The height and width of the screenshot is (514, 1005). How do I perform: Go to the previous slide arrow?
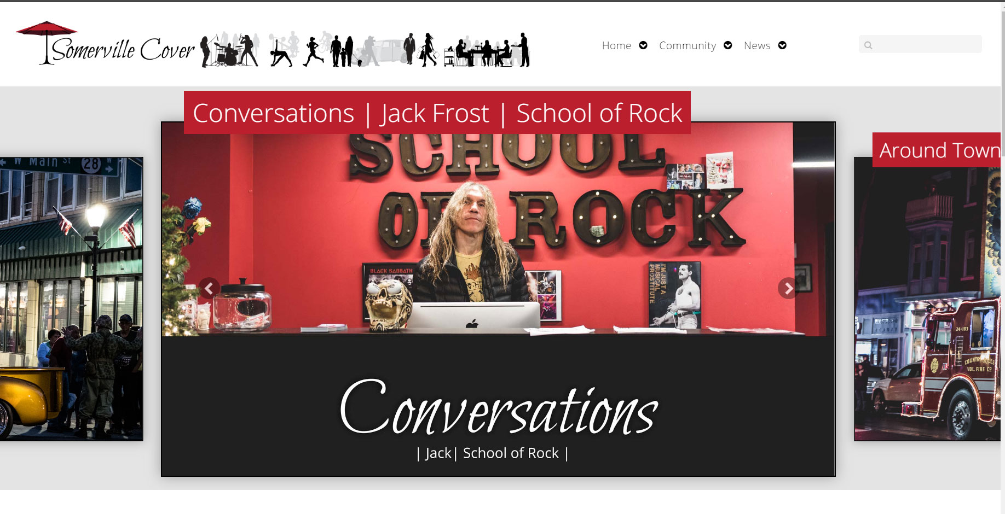209,288
